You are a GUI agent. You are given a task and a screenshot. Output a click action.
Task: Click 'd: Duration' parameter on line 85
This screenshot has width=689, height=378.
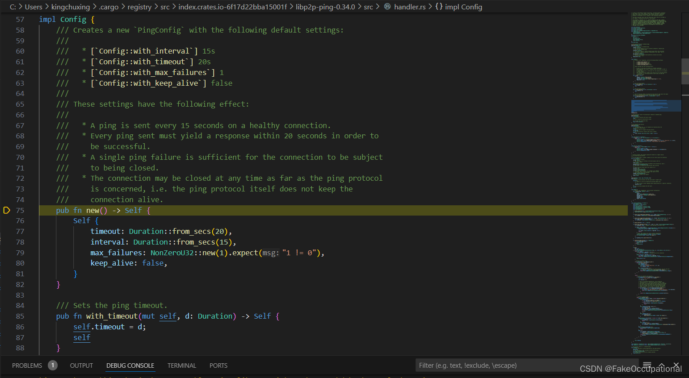point(209,316)
